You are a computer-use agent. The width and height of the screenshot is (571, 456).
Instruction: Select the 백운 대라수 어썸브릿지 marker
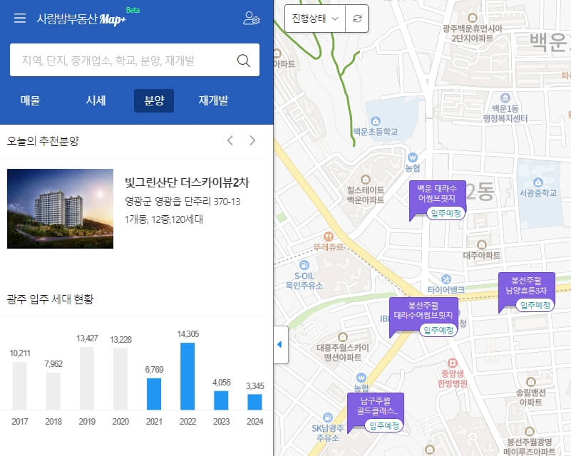(437, 199)
